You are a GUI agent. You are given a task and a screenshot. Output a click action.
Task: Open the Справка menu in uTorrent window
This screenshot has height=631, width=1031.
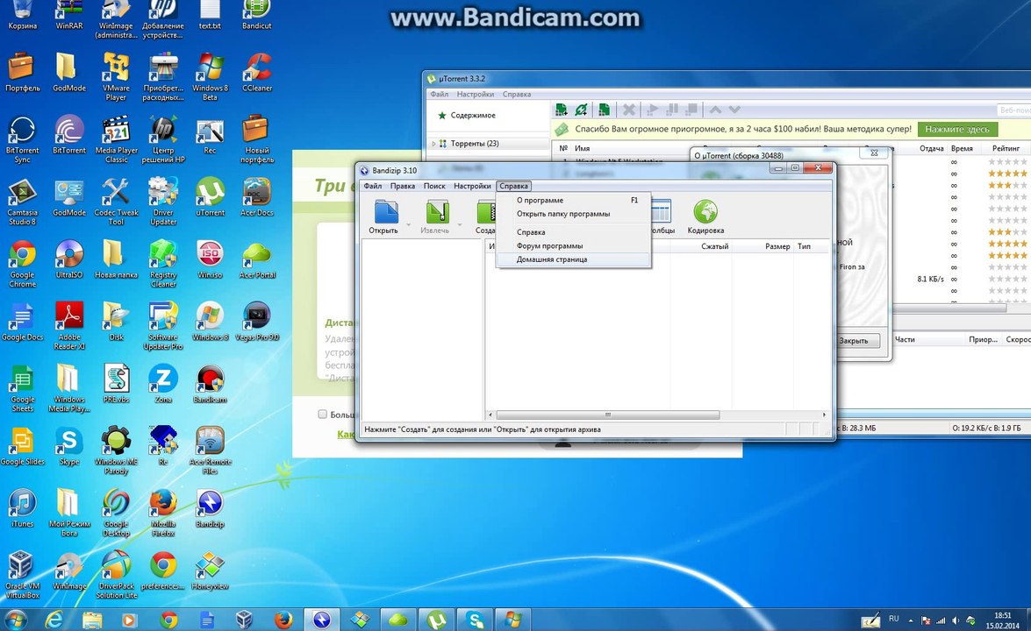[x=517, y=94]
